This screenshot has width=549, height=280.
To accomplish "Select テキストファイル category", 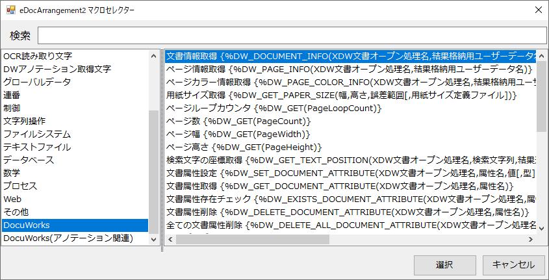I will [x=75, y=147].
